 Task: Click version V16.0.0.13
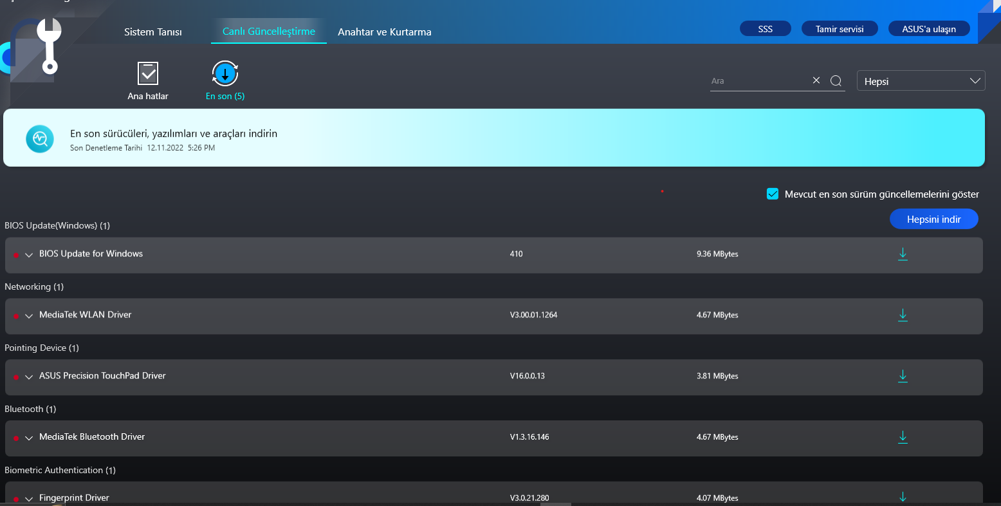point(528,376)
